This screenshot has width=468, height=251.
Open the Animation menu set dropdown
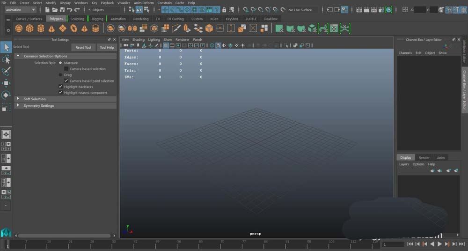point(20,10)
